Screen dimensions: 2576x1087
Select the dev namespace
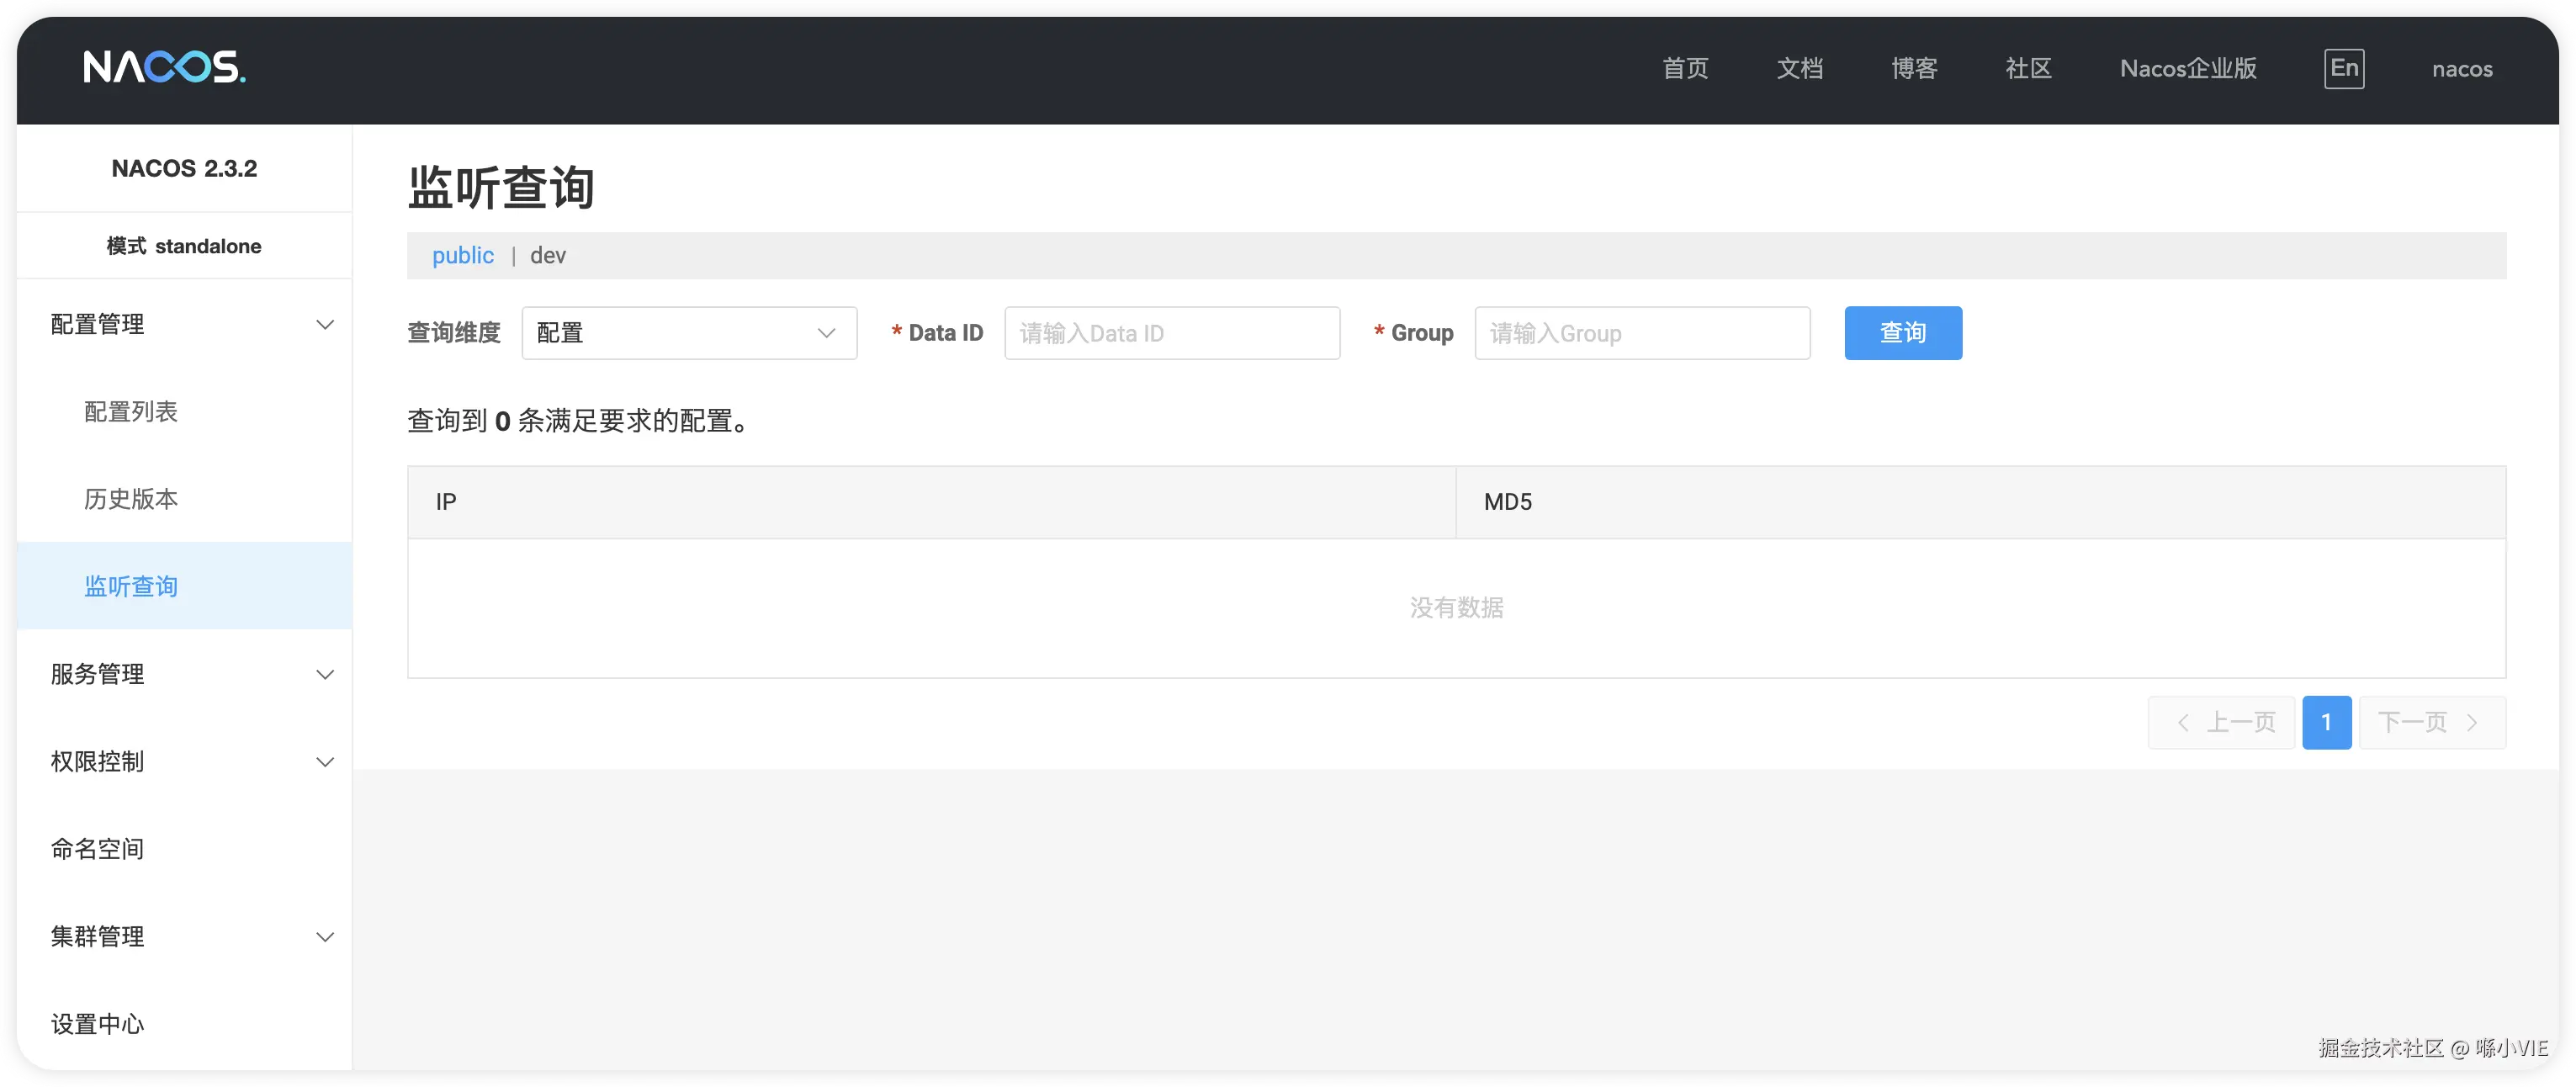(x=548, y=256)
